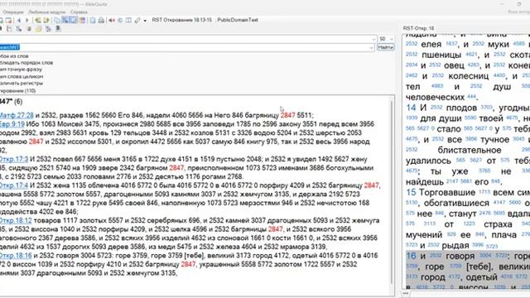This screenshot has width=530, height=298.
Task: Click the red-framed window icon at toolbar start
Action: pyautogui.click(x=8, y=20)
